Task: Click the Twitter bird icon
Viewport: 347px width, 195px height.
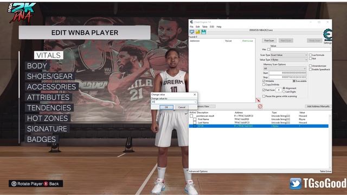Action: point(295,183)
